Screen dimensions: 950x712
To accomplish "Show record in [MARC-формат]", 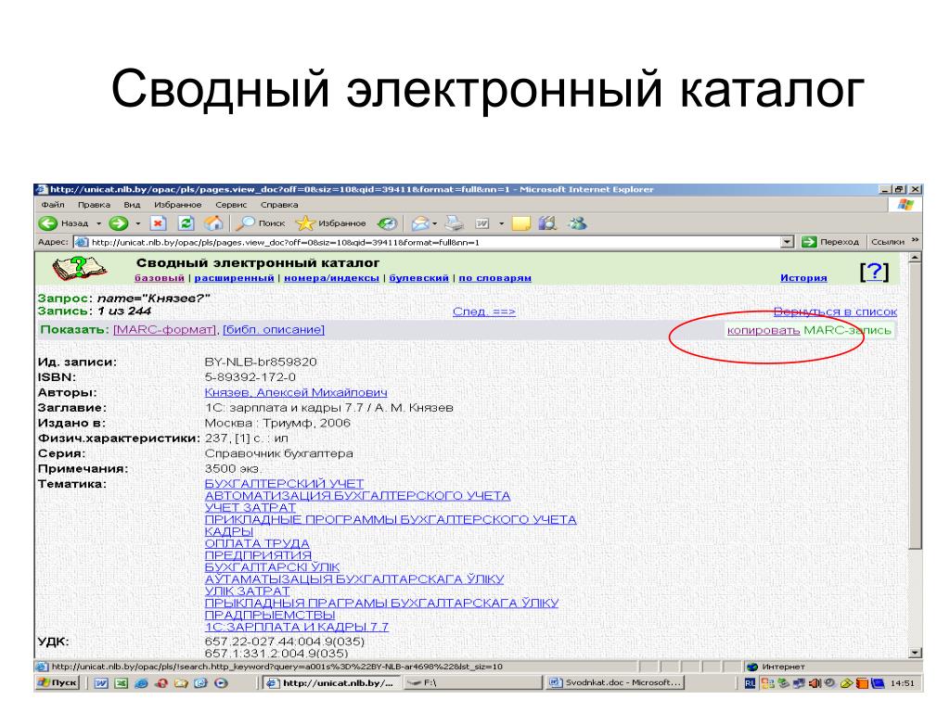I will click(x=164, y=330).
